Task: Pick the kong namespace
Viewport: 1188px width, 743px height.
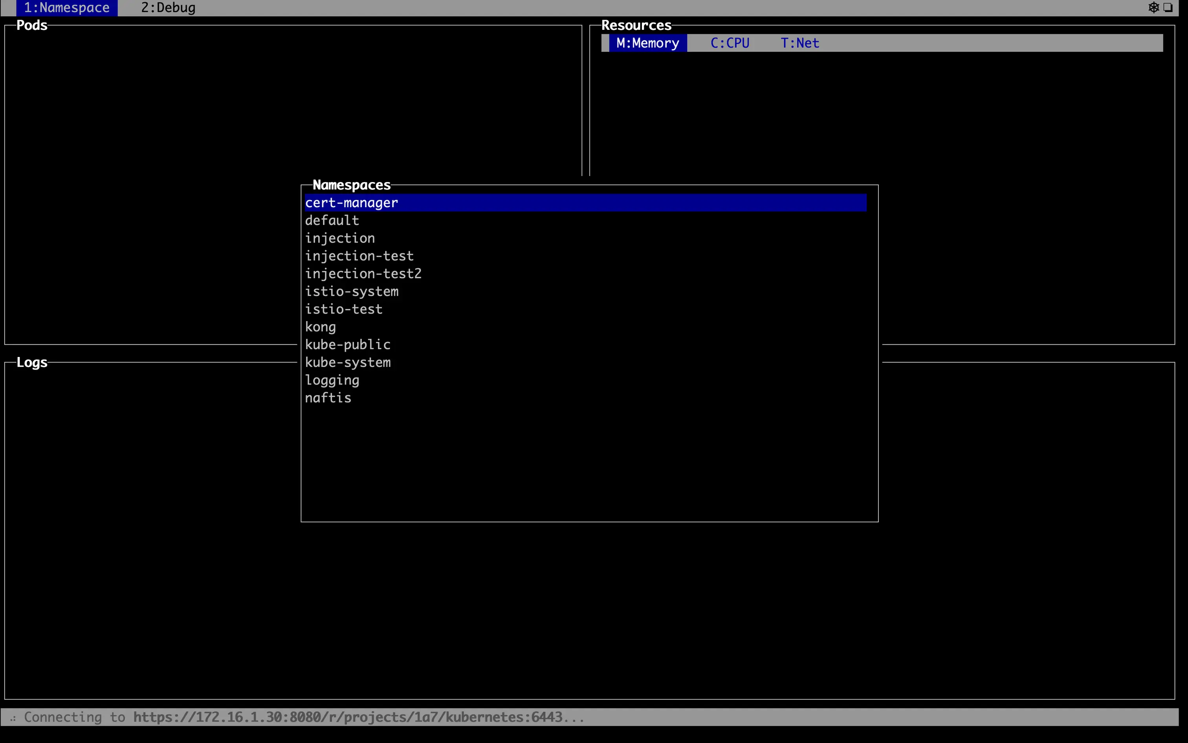Action: [320, 327]
